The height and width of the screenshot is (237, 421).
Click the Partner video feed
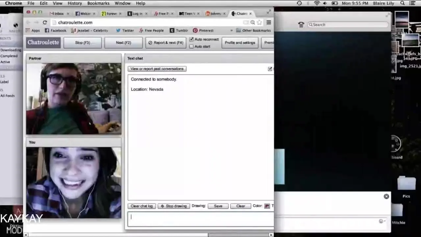[74, 99]
